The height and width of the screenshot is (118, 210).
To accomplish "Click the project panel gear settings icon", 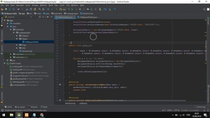I will click(x=48, y=17).
